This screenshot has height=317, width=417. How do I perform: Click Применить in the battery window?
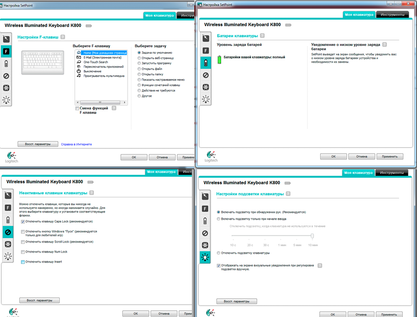(389, 156)
